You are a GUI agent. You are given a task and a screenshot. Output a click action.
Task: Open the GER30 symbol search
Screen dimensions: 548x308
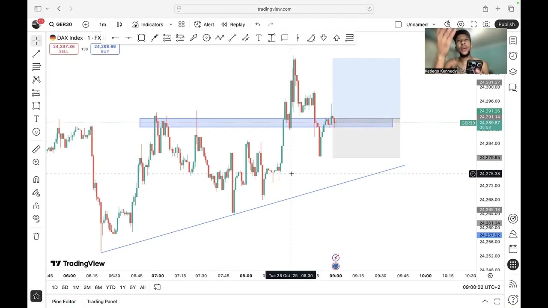[x=60, y=24]
